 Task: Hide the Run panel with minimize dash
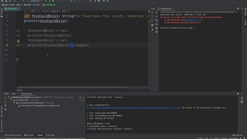coord(242,8)
